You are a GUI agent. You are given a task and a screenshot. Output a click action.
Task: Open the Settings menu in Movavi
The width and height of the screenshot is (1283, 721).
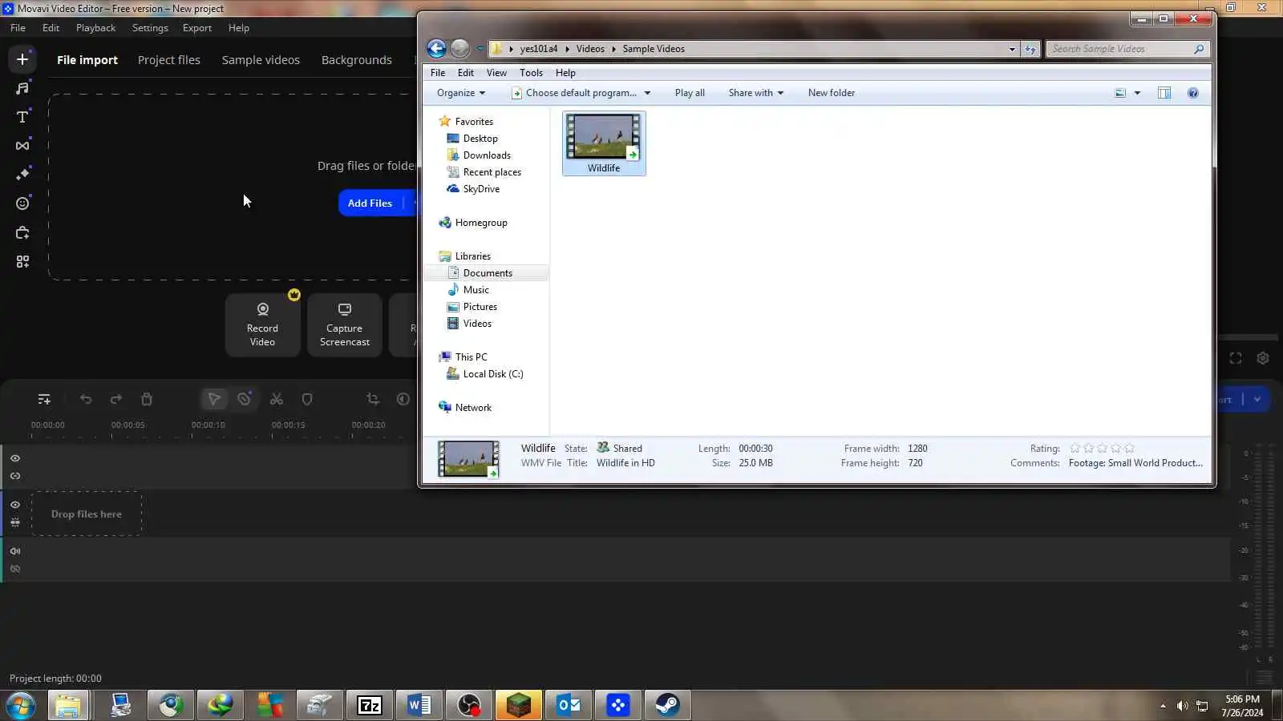tap(150, 28)
